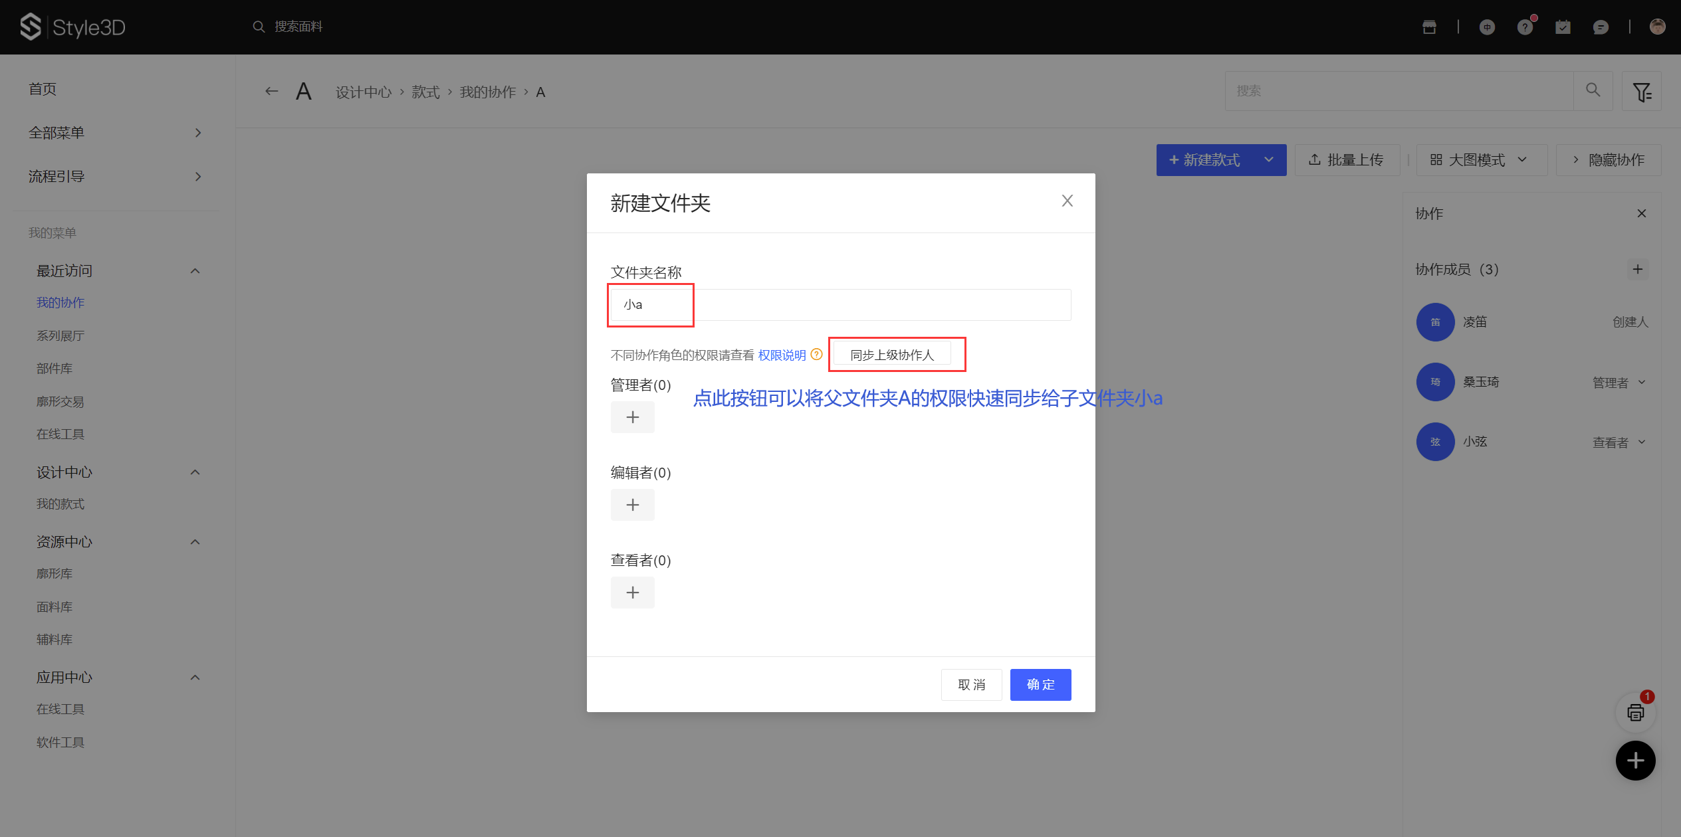This screenshot has height=837, width=1681.
Task: Open 我的协作 in the sidebar
Action: point(60,303)
